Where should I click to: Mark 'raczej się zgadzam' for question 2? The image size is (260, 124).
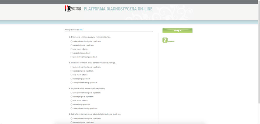71,79
